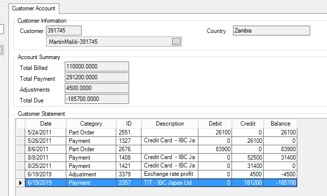Click the Total Billed field
Screen dimensions: 327x196
[x=97, y=66]
